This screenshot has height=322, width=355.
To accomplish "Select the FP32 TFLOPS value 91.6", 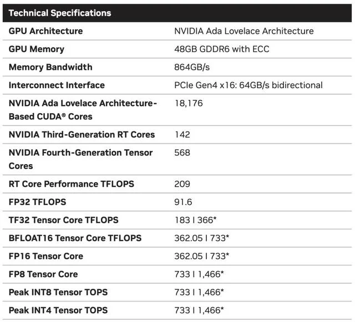I will (184, 202).
